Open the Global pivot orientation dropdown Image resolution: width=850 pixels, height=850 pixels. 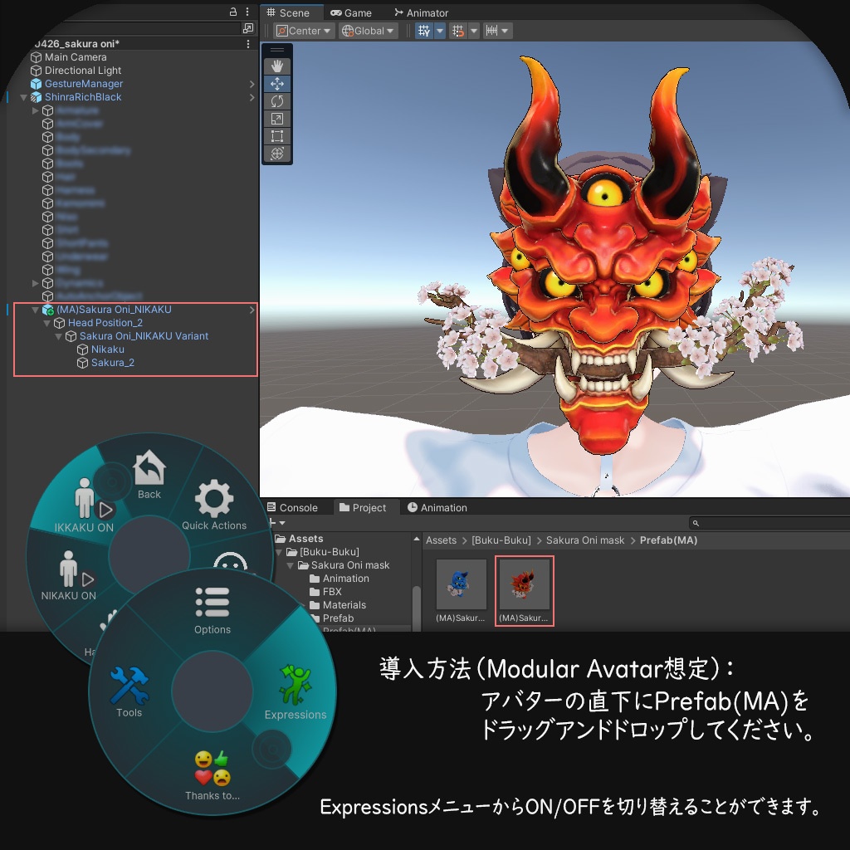coord(367,30)
